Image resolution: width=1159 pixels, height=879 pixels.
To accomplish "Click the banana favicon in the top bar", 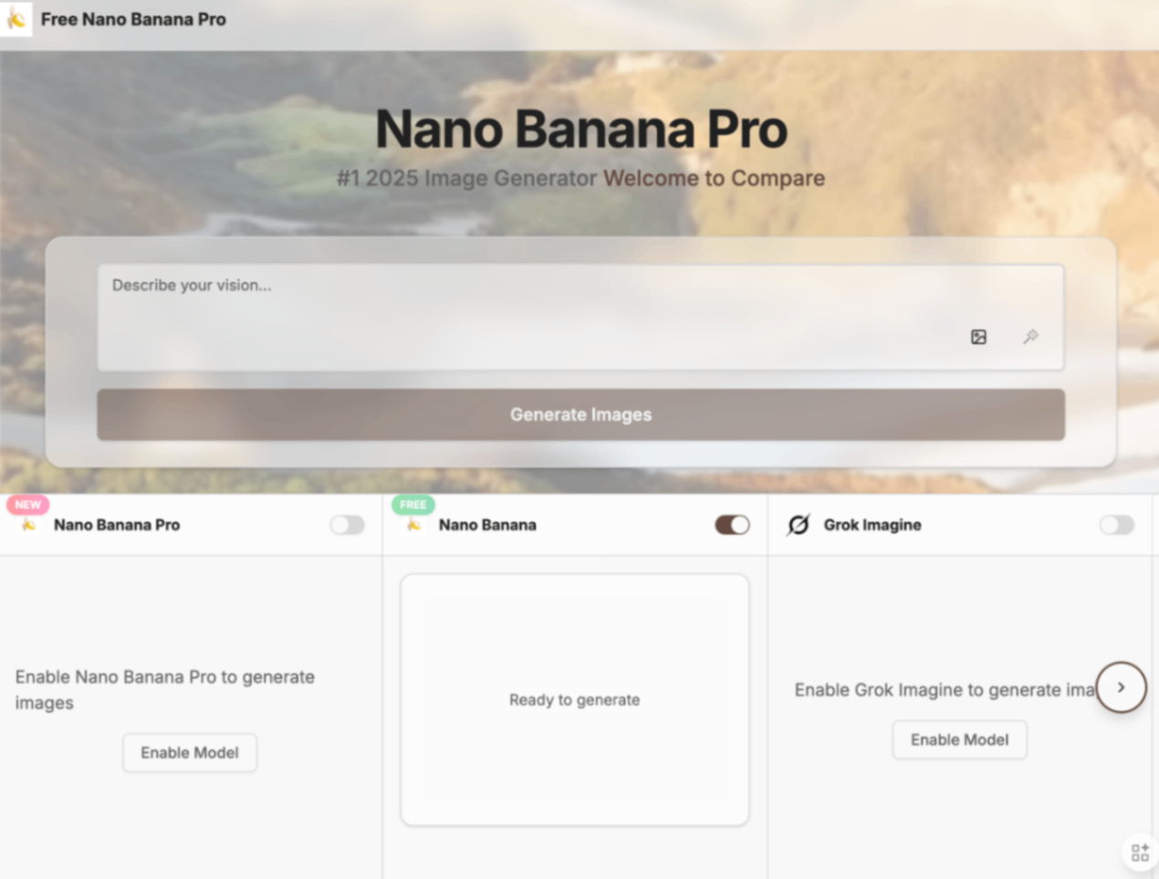I will (16, 18).
